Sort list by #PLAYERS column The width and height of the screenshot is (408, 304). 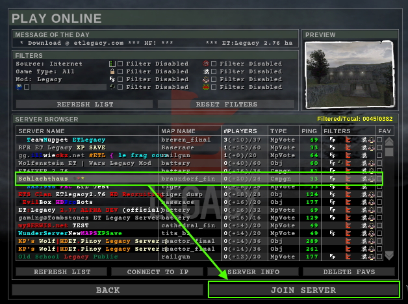click(244, 131)
